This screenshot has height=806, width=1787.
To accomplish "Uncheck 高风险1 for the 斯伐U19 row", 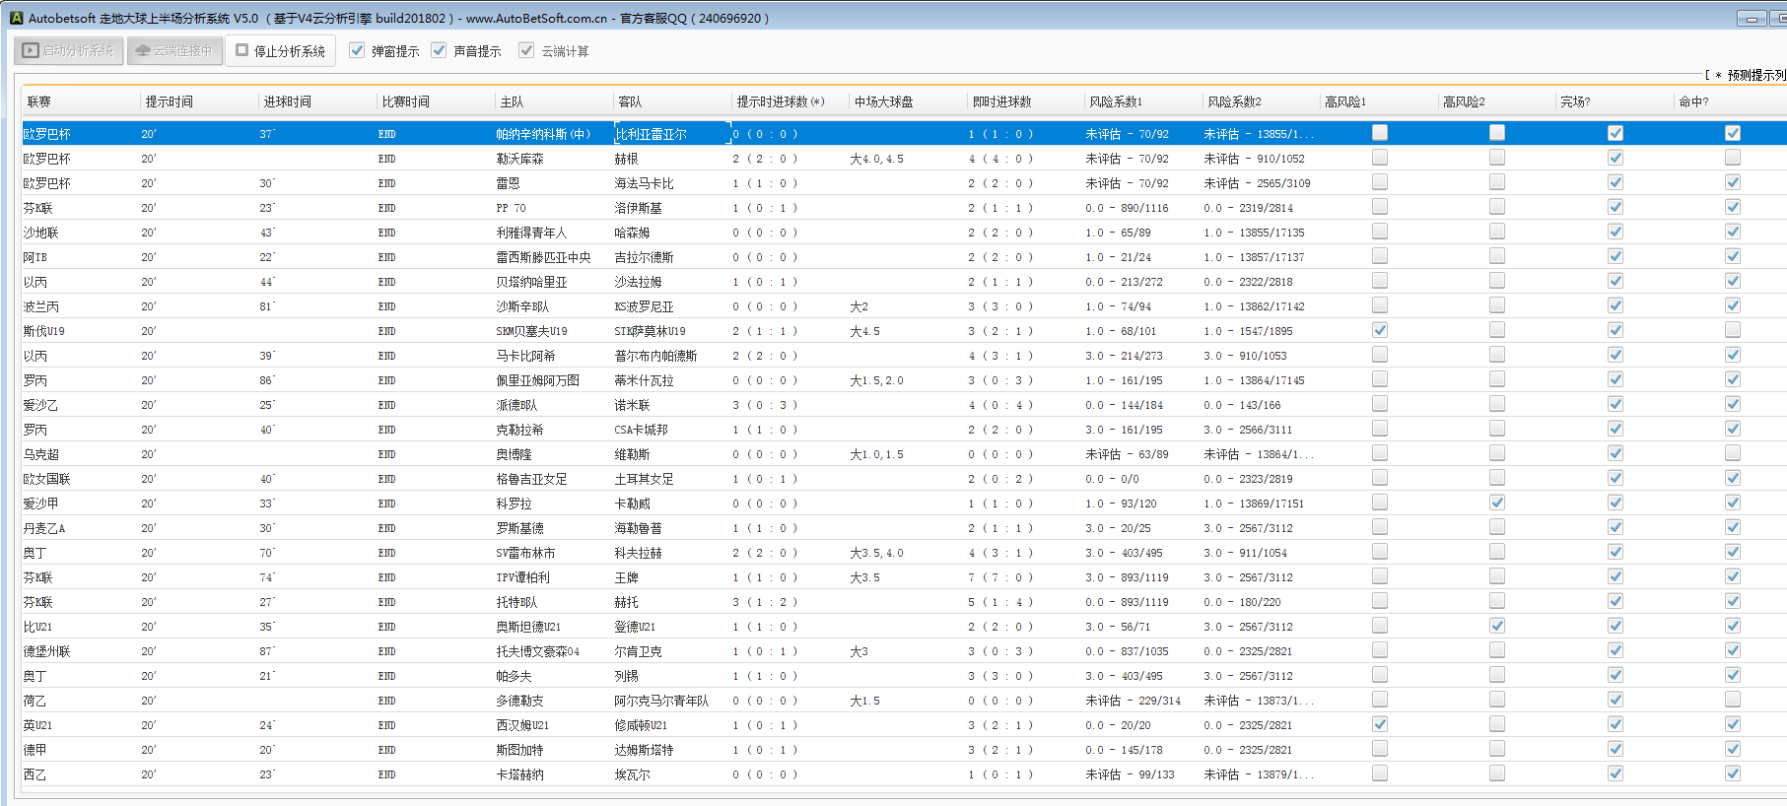I will pyautogui.click(x=1380, y=330).
